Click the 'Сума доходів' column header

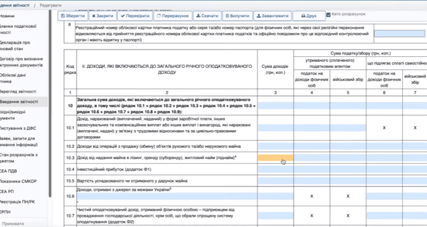click(275, 69)
